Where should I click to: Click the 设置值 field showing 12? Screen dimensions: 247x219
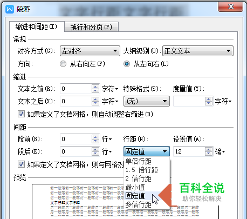coord(189,151)
